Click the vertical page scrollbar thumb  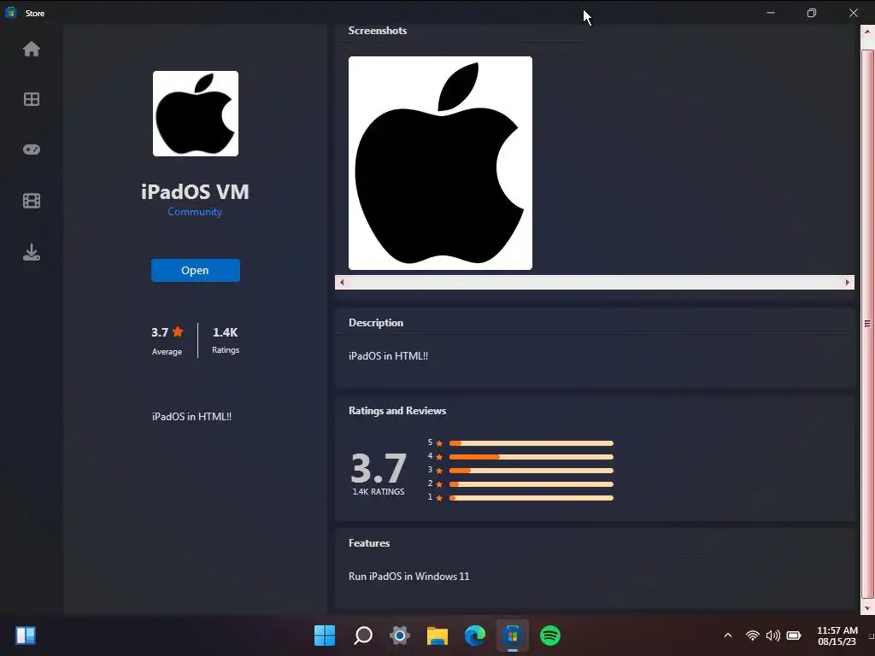click(867, 324)
